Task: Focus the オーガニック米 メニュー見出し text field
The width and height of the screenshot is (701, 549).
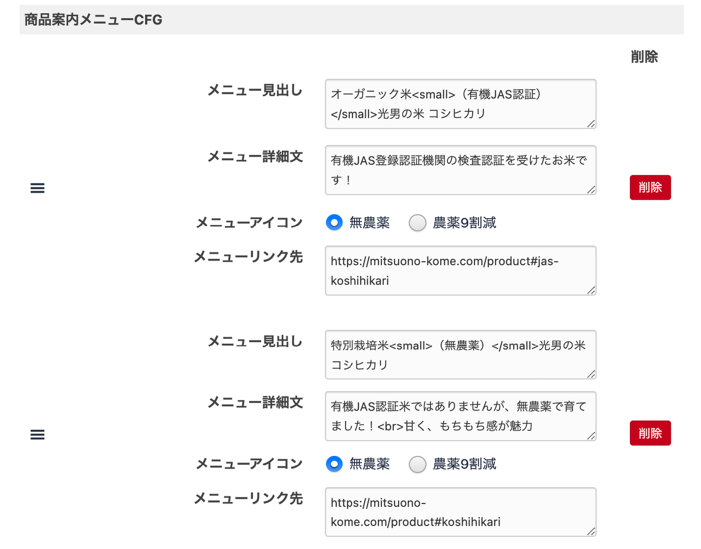Action: [x=460, y=104]
